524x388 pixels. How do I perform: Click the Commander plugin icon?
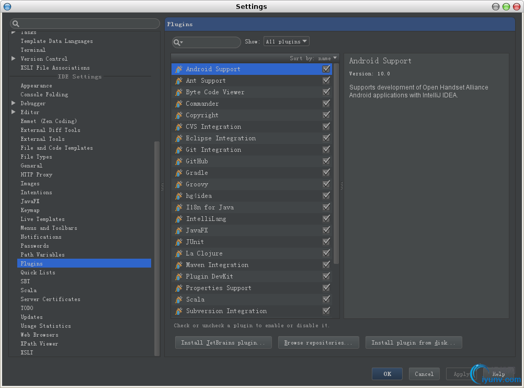(x=179, y=104)
